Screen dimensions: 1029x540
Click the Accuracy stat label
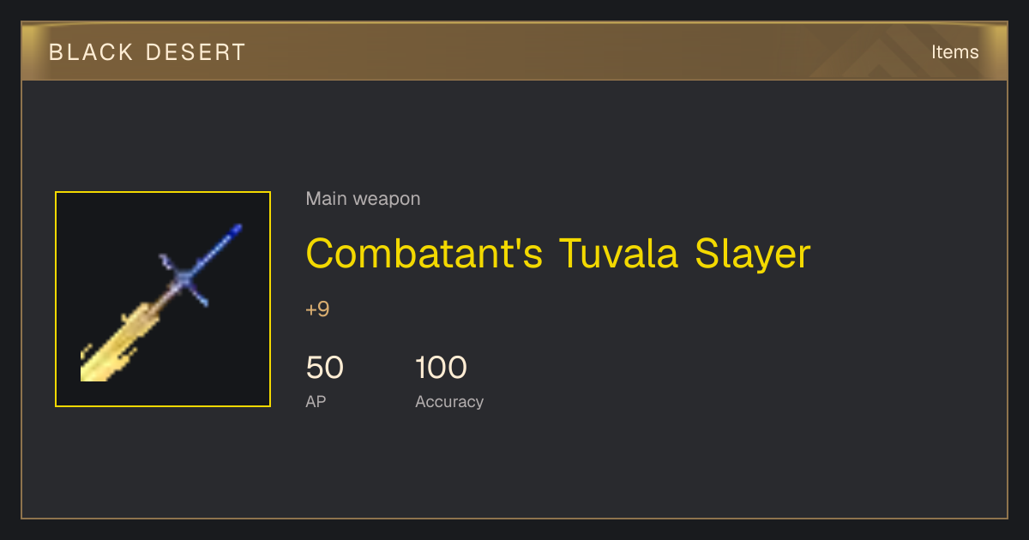(x=449, y=402)
